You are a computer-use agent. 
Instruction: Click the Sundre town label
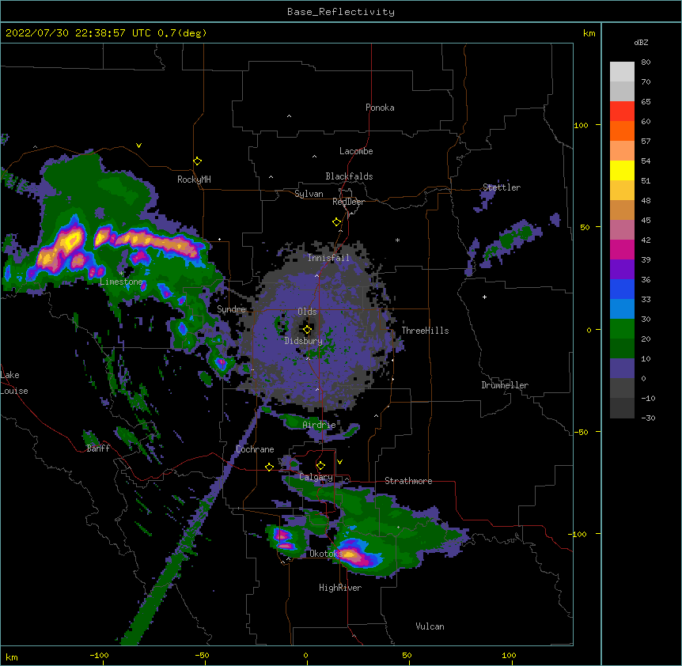(x=231, y=309)
